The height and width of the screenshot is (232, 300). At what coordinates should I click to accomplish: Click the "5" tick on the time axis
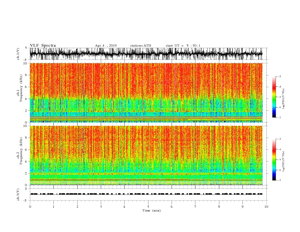pos(148,207)
